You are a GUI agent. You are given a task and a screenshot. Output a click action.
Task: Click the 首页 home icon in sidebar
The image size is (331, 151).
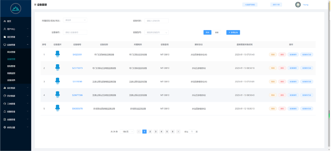(x=5, y=21)
